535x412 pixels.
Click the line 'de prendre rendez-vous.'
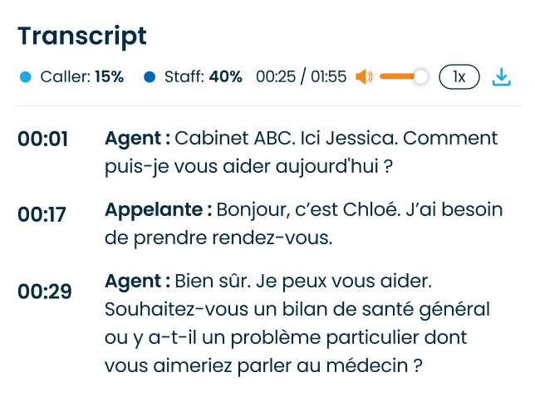[218, 238]
